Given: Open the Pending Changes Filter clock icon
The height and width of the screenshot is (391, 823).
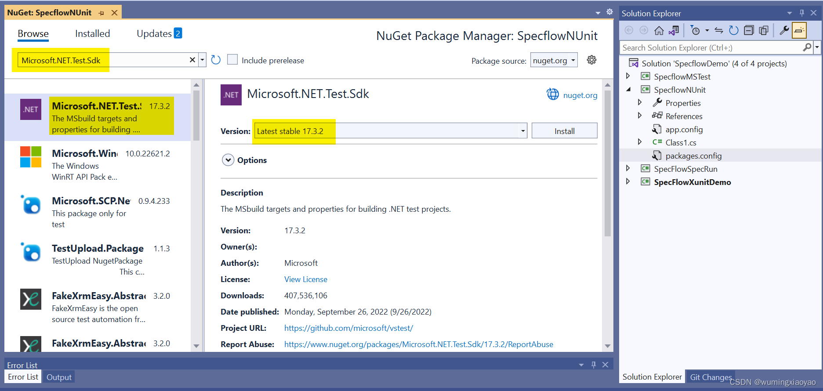Looking at the screenshot, I should pos(695,30).
